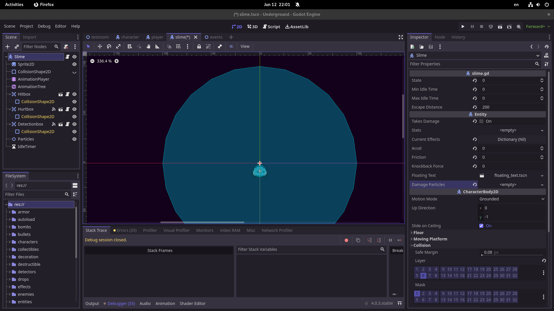Open the Forward+ renderer dropdown
The height and width of the screenshot is (311, 554).
[x=537, y=26]
